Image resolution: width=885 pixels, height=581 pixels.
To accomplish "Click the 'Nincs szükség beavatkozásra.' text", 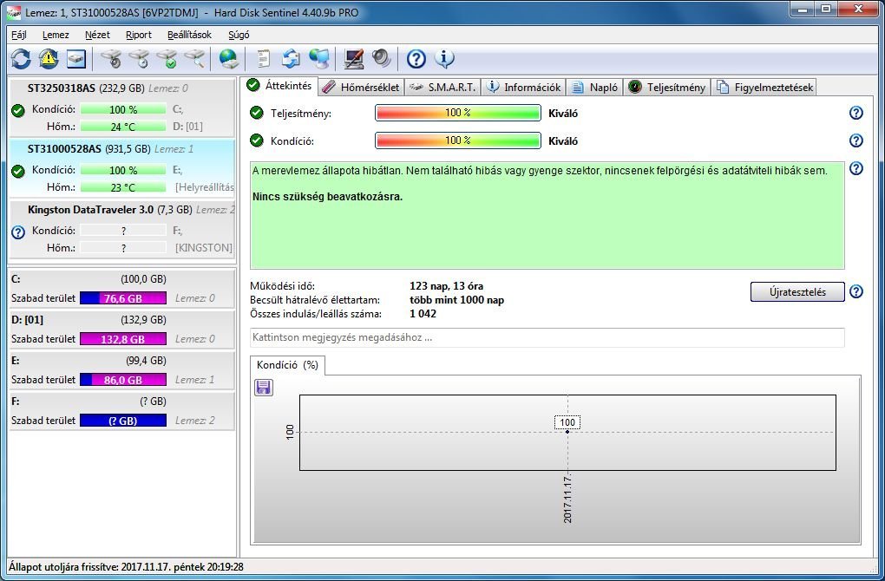I will (327, 197).
